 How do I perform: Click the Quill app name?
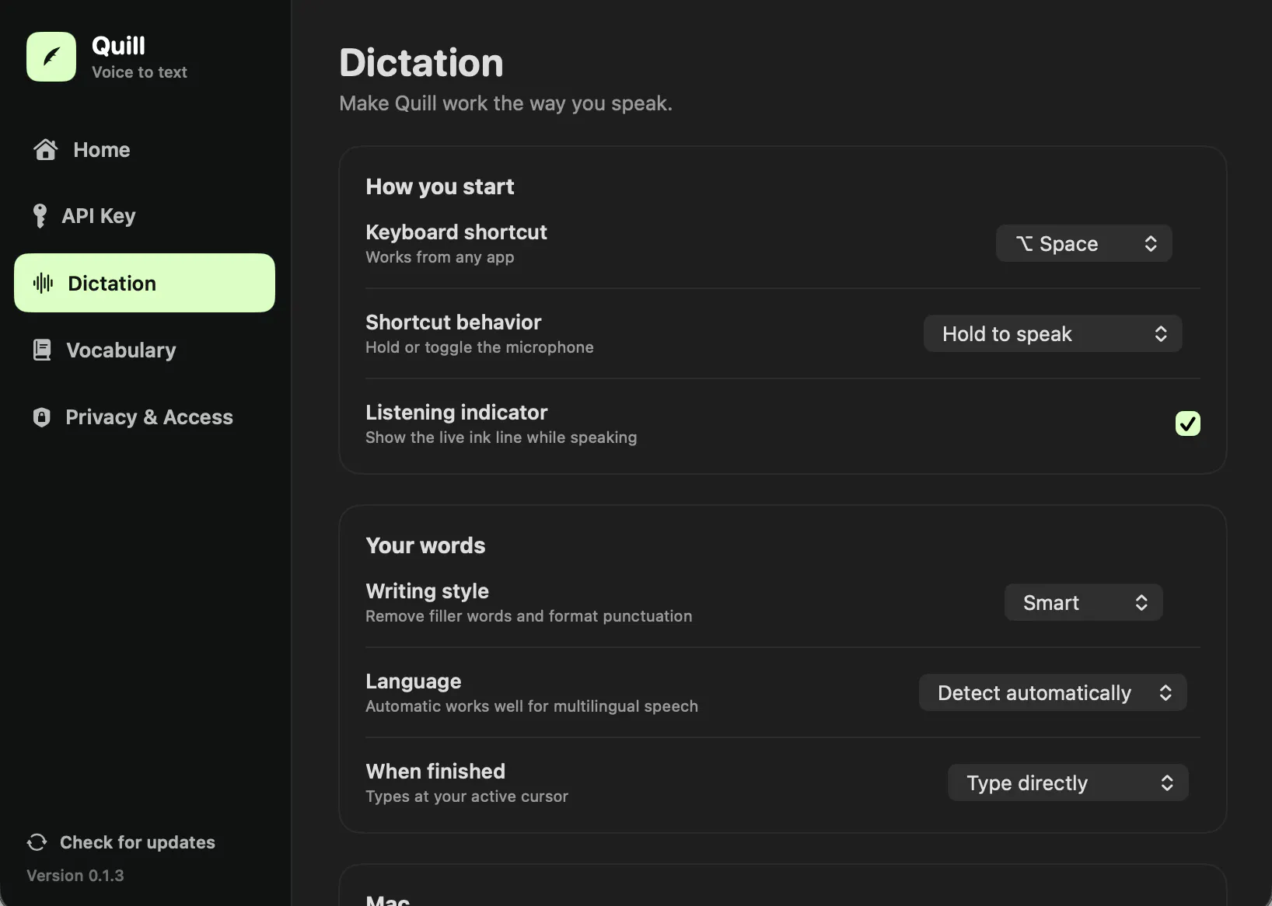(118, 46)
